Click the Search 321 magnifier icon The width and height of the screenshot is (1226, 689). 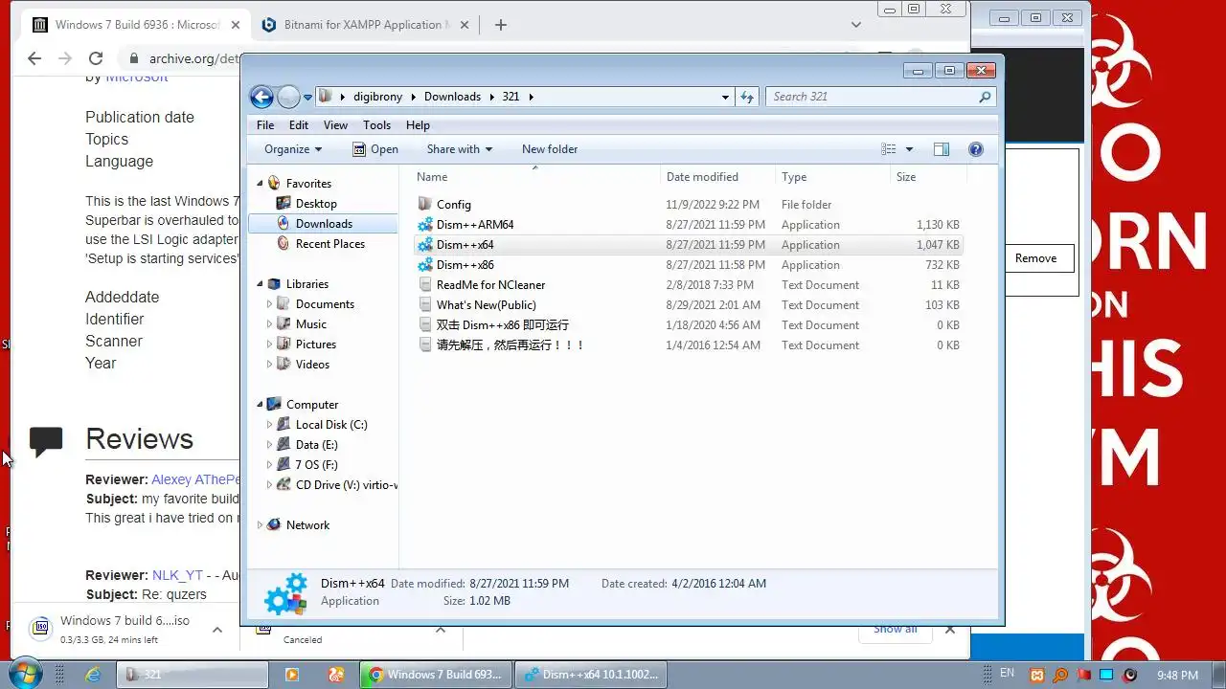(985, 97)
